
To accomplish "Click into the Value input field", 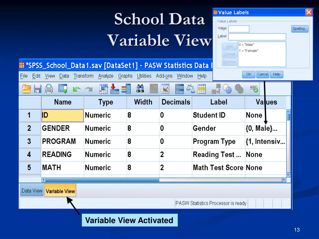I will 239,29.
